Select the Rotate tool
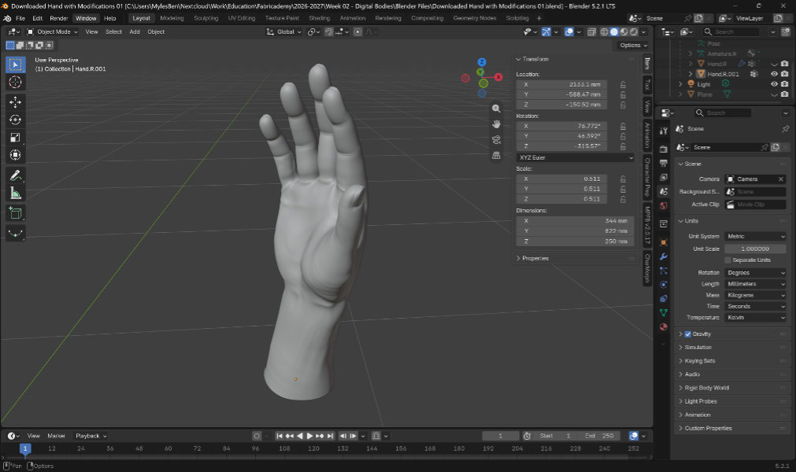 click(x=15, y=120)
